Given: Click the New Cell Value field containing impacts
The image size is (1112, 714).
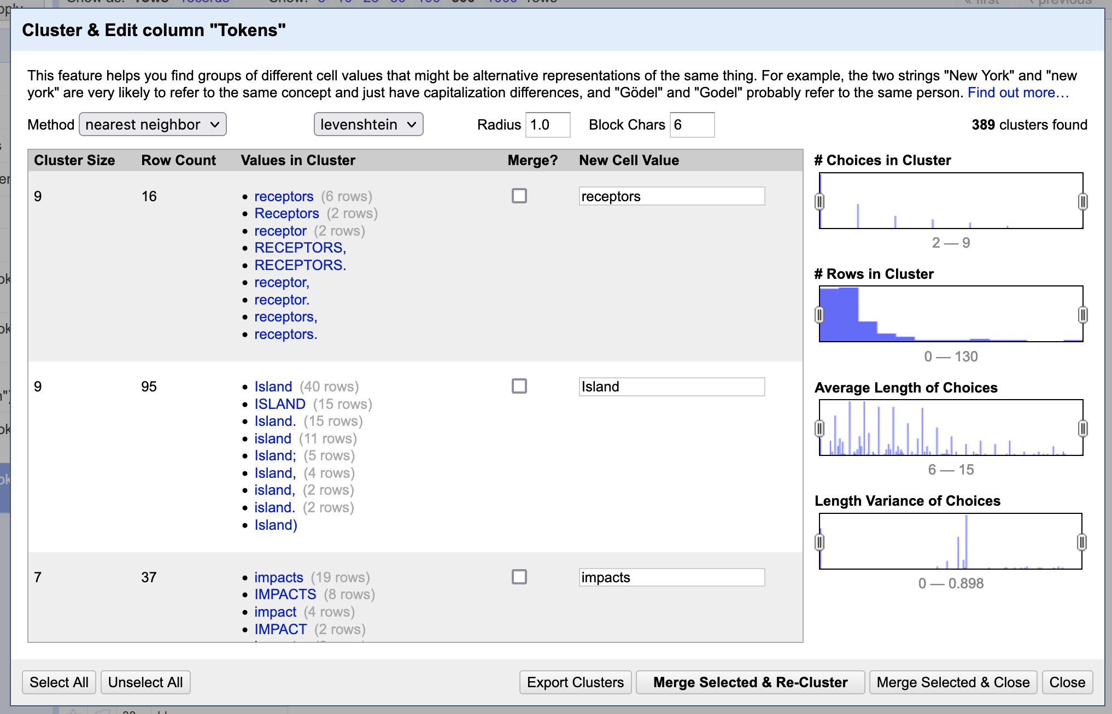Looking at the screenshot, I should point(672,577).
